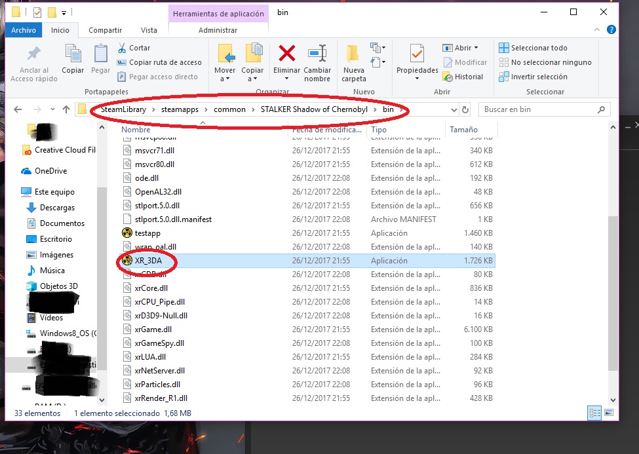Switch to the Vista ribbon tab
This screenshot has height=454, width=639.
pyautogui.click(x=149, y=30)
